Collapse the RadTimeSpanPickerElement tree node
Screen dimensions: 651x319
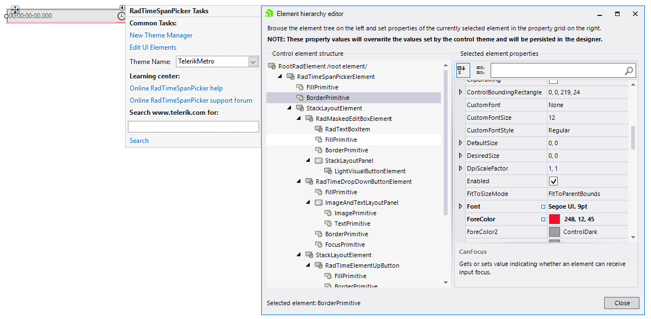(280, 76)
